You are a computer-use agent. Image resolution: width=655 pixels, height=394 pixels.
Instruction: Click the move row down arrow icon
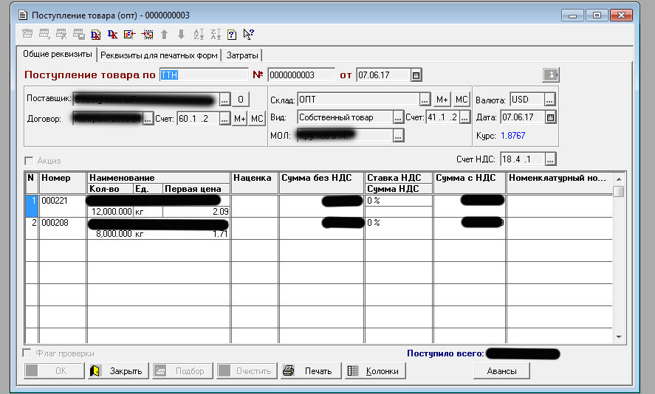(181, 34)
